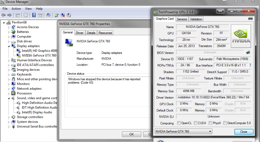
Task: Click the BIOS save chip icon in GPU-Z
Action: tap(248, 52)
